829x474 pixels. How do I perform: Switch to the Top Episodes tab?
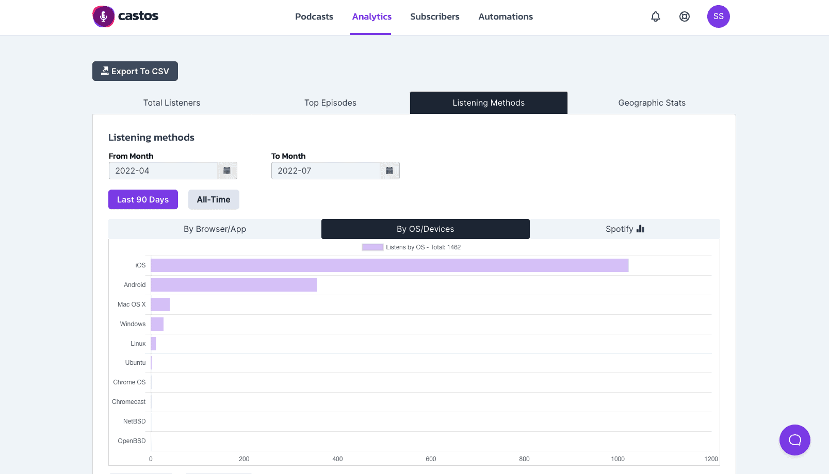point(330,103)
